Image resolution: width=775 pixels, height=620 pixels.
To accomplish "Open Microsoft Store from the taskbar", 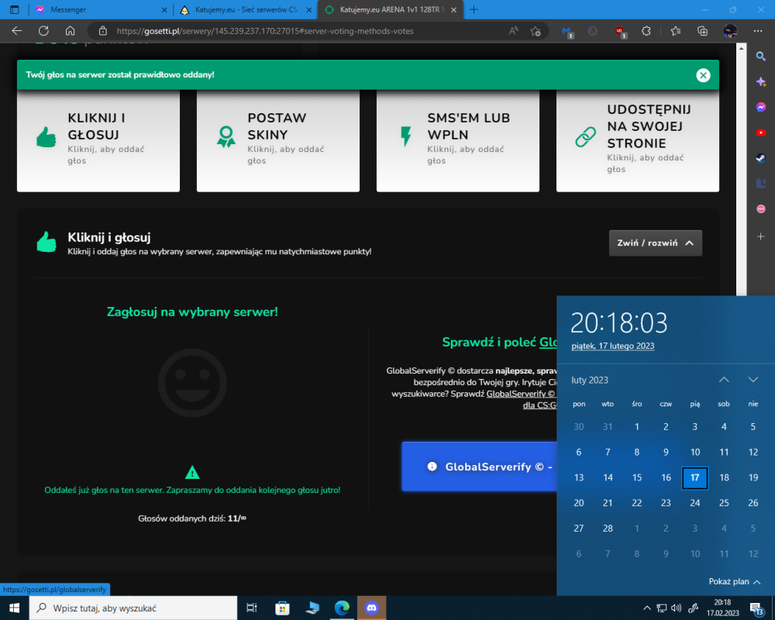I will (282, 608).
